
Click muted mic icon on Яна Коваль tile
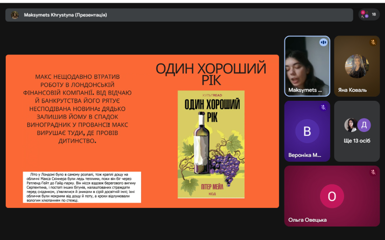tap(373, 43)
